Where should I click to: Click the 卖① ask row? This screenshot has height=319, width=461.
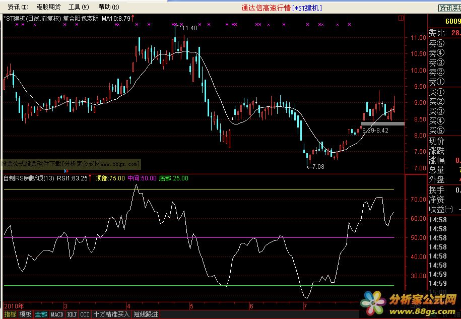pyautogui.click(x=444, y=82)
